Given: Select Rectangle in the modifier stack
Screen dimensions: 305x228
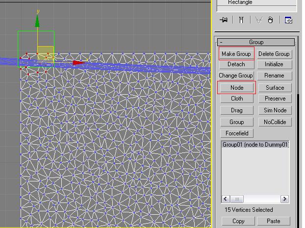Looking at the screenshot, I should tap(240, 2).
